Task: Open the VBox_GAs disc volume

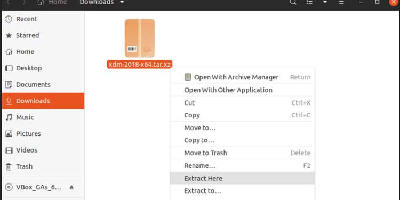Action: pos(38,187)
